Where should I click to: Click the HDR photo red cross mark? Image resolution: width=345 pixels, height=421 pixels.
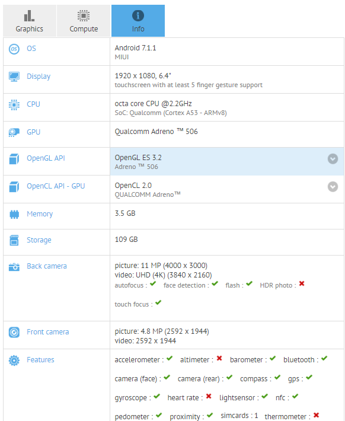302,283
